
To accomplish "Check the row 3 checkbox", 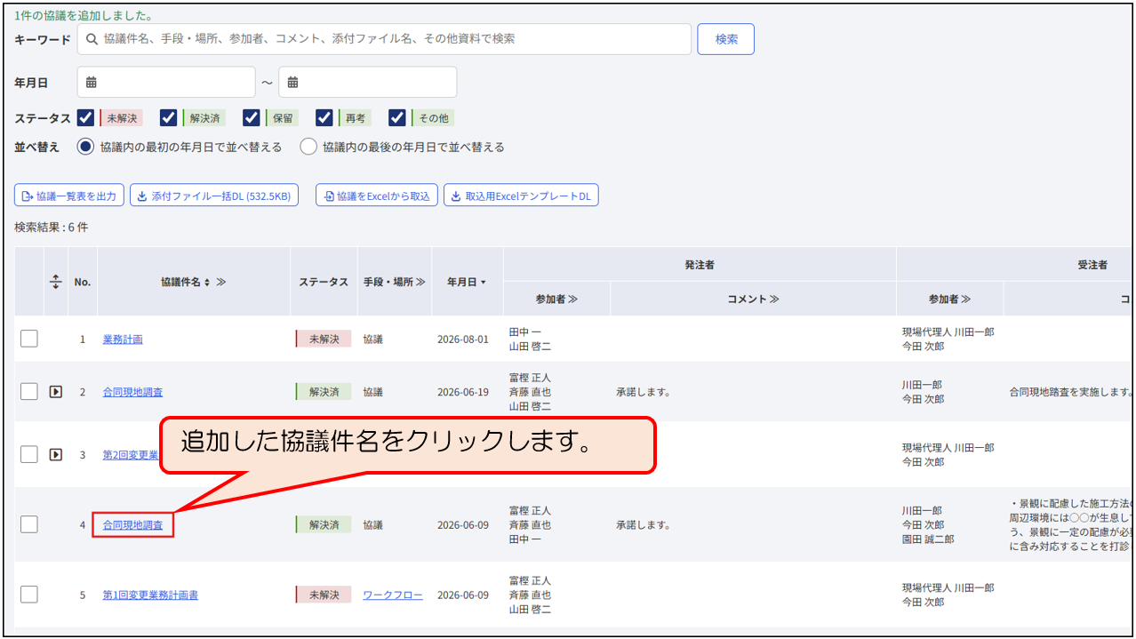I will pos(29,454).
